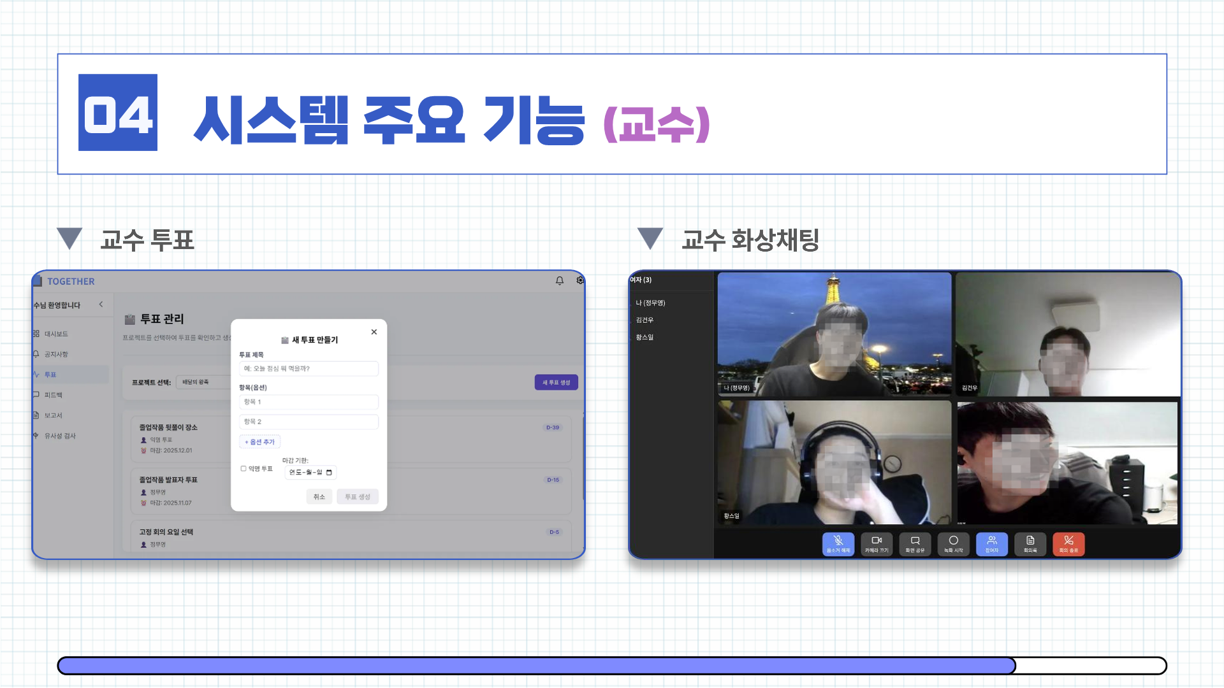The image size is (1224, 688).
Task: Open the 마감 기한 date picker
Action: pyautogui.click(x=329, y=473)
